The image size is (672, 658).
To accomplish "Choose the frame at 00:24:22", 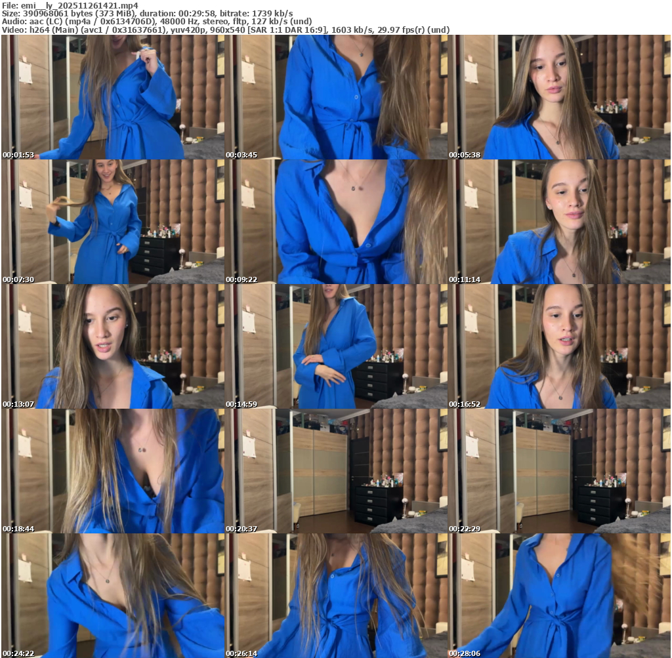I will [x=113, y=596].
